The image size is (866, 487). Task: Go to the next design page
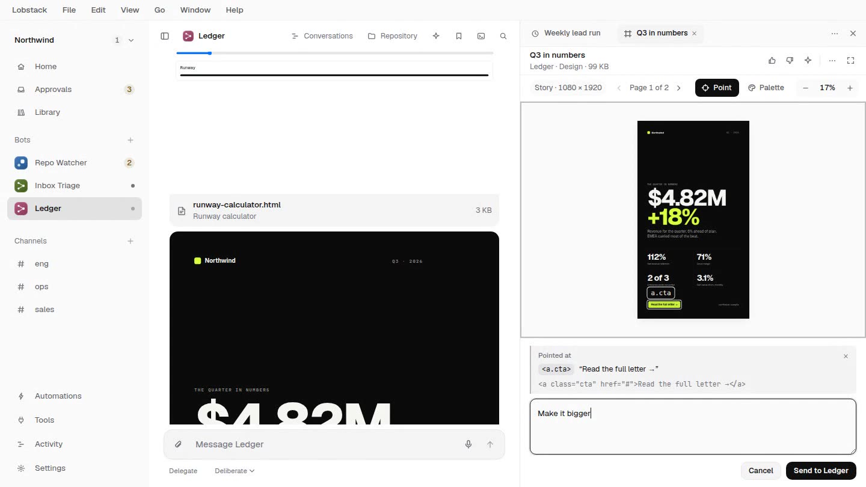[679, 88]
